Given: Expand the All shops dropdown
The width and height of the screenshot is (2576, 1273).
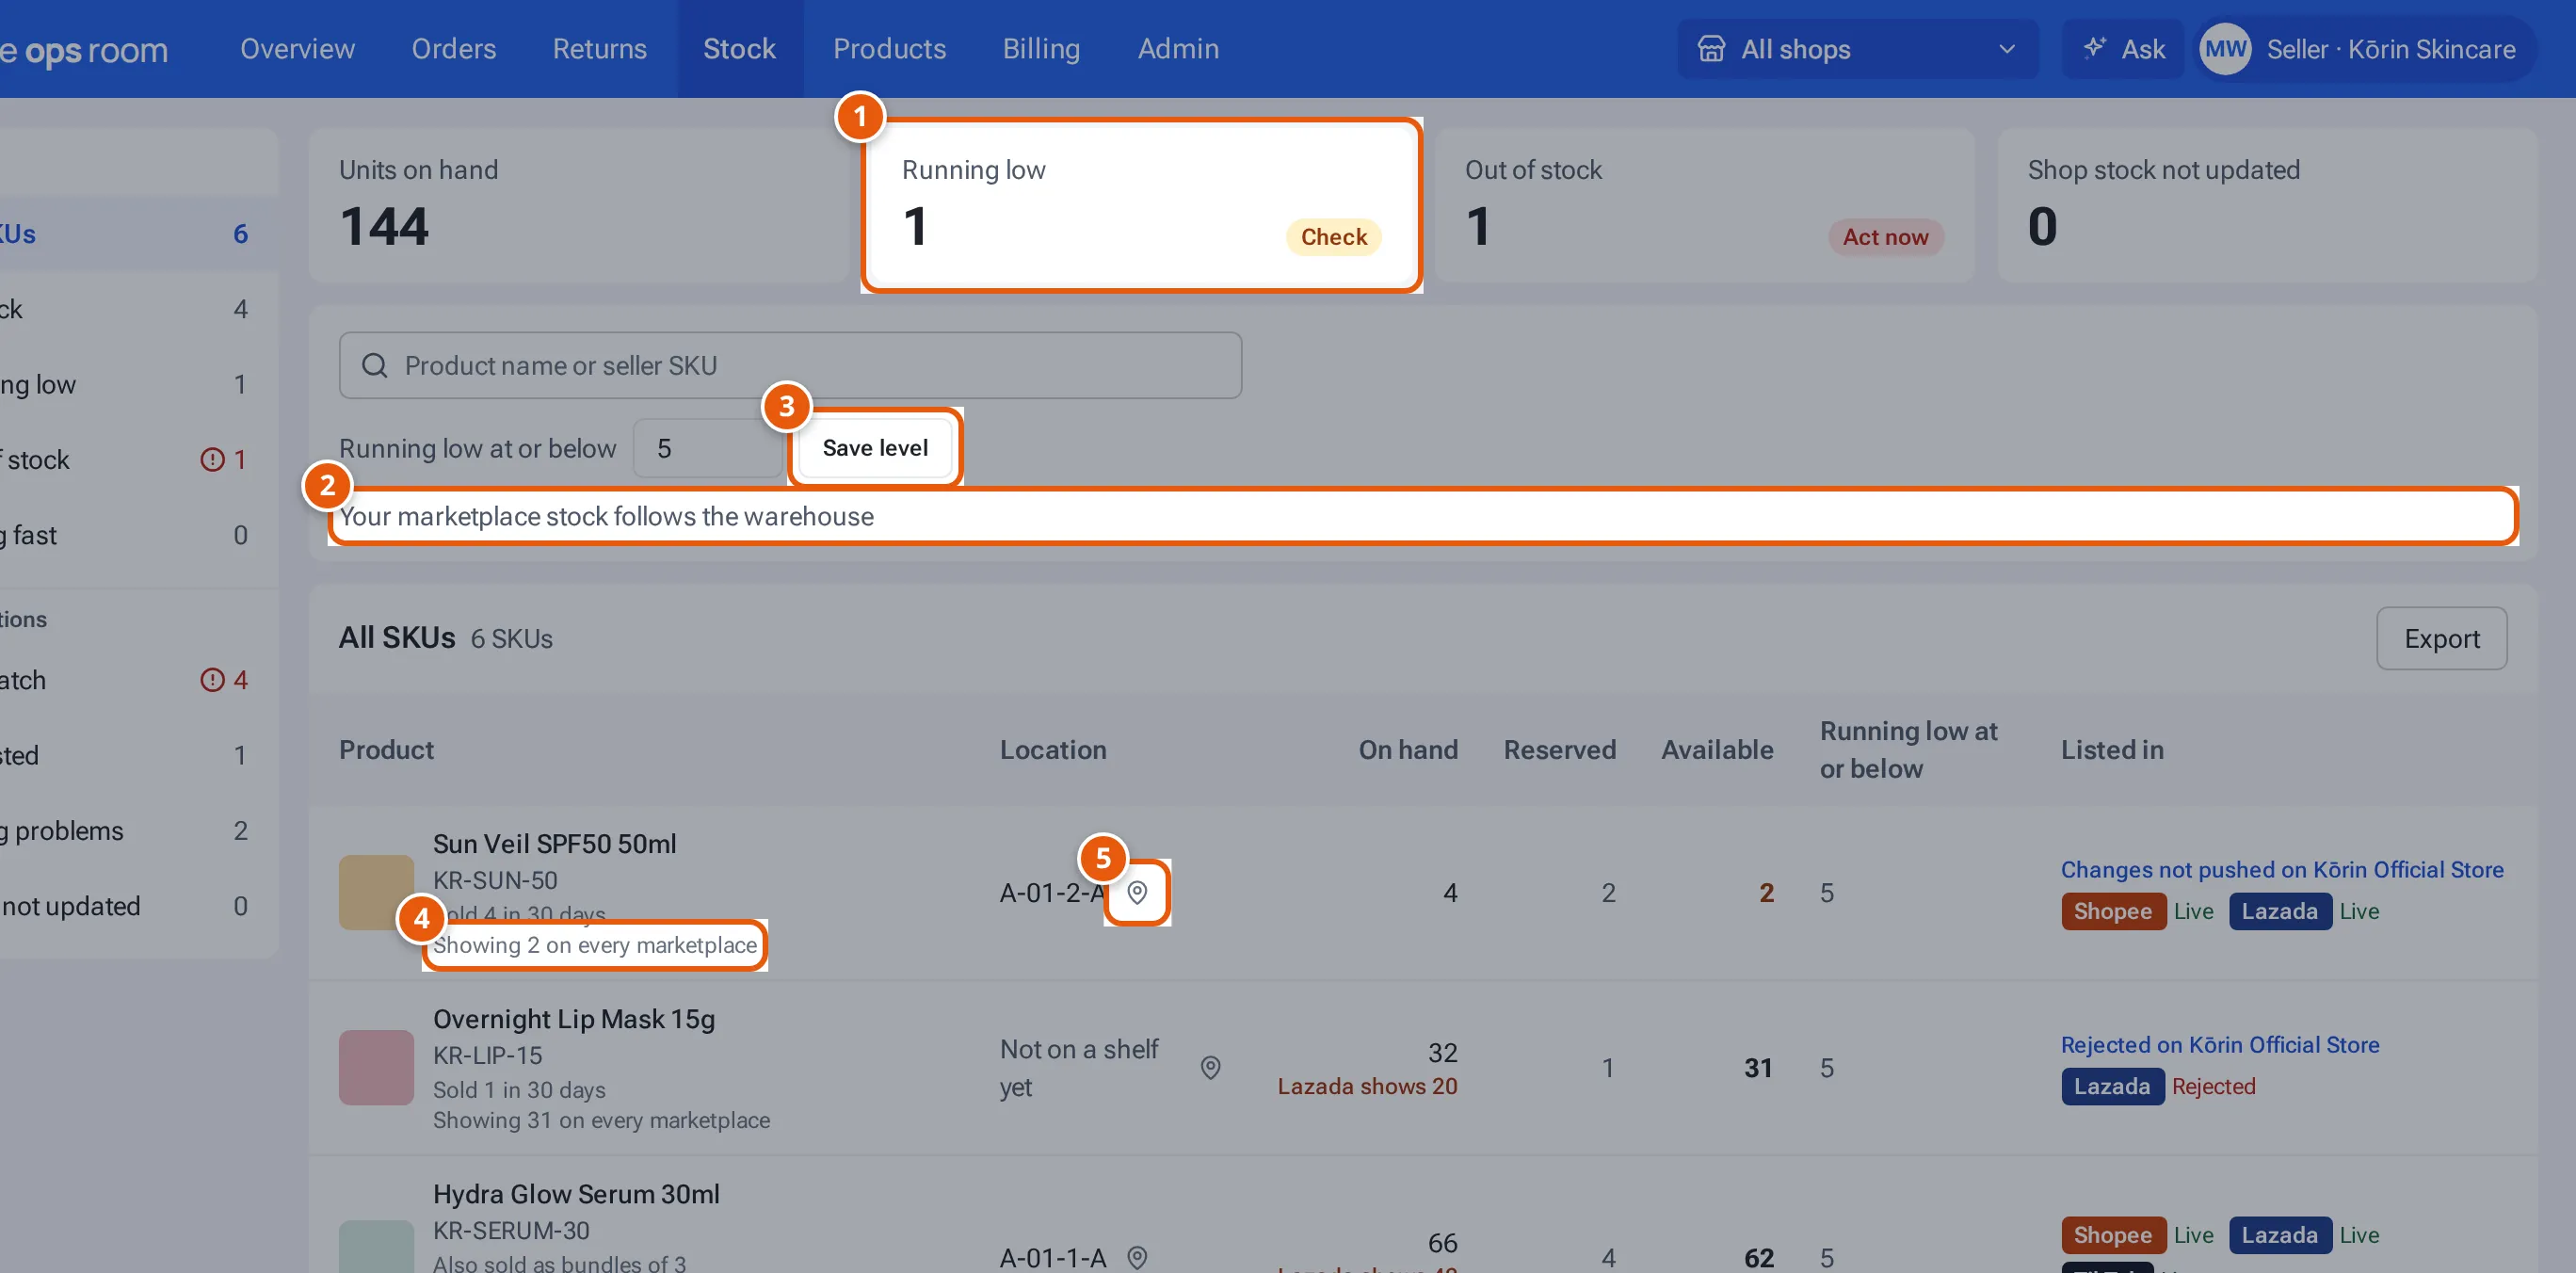Looking at the screenshot, I should (1857, 49).
